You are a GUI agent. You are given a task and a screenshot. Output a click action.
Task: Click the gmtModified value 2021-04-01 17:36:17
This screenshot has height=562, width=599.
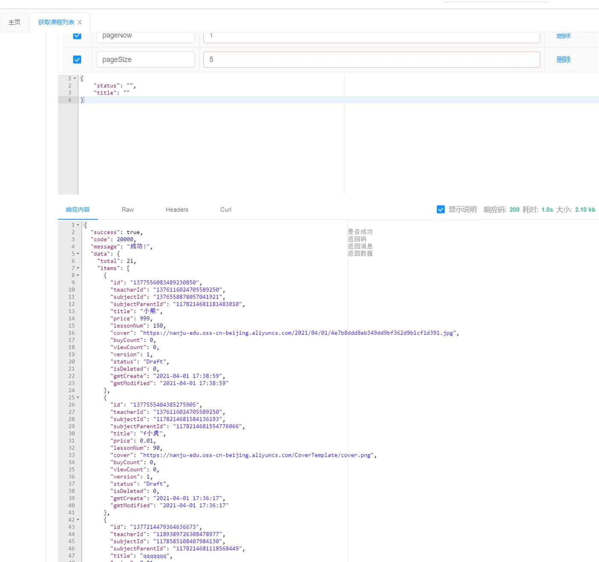(194, 506)
